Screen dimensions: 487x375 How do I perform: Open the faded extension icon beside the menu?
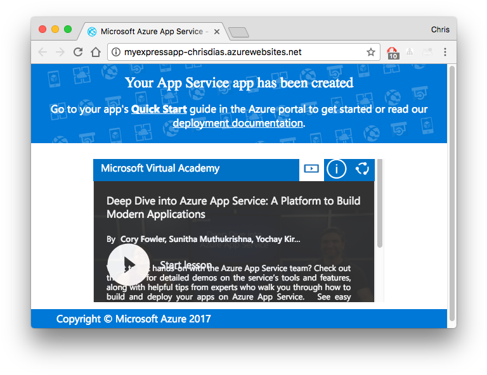(x=427, y=52)
